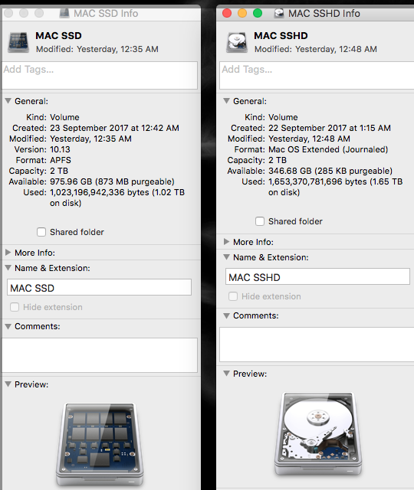Click the MAC SSD name field
The image size is (414, 490).
coord(99,287)
